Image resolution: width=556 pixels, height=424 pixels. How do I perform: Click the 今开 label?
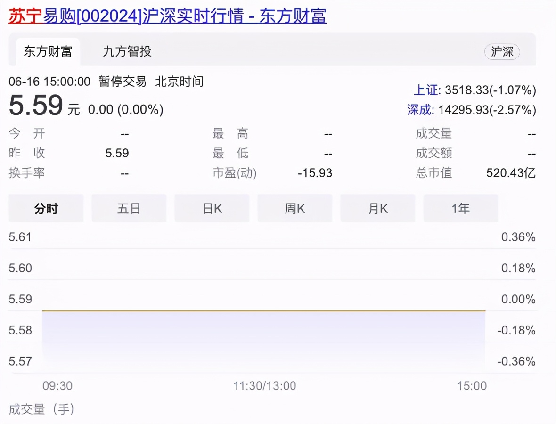click(27, 133)
